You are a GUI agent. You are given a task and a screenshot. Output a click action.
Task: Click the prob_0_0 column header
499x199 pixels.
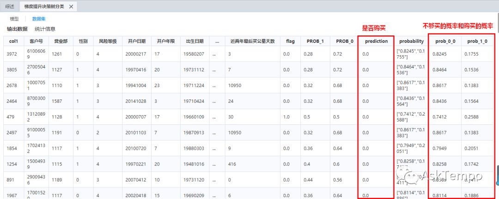(444, 41)
